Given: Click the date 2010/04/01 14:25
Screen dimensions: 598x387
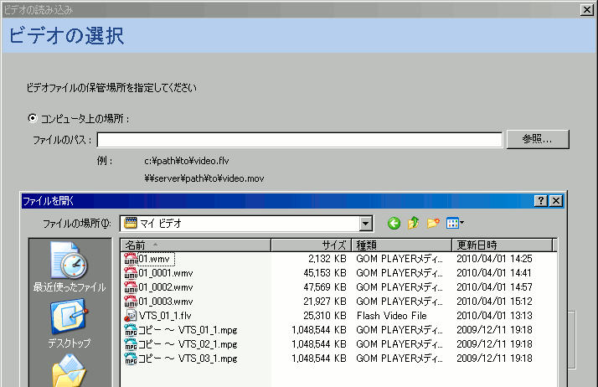Looking at the screenshot, I should coord(494,259).
